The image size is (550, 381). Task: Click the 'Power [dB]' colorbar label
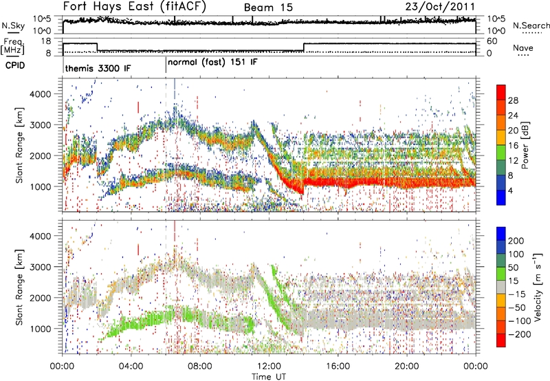click(x=525, y=145)
